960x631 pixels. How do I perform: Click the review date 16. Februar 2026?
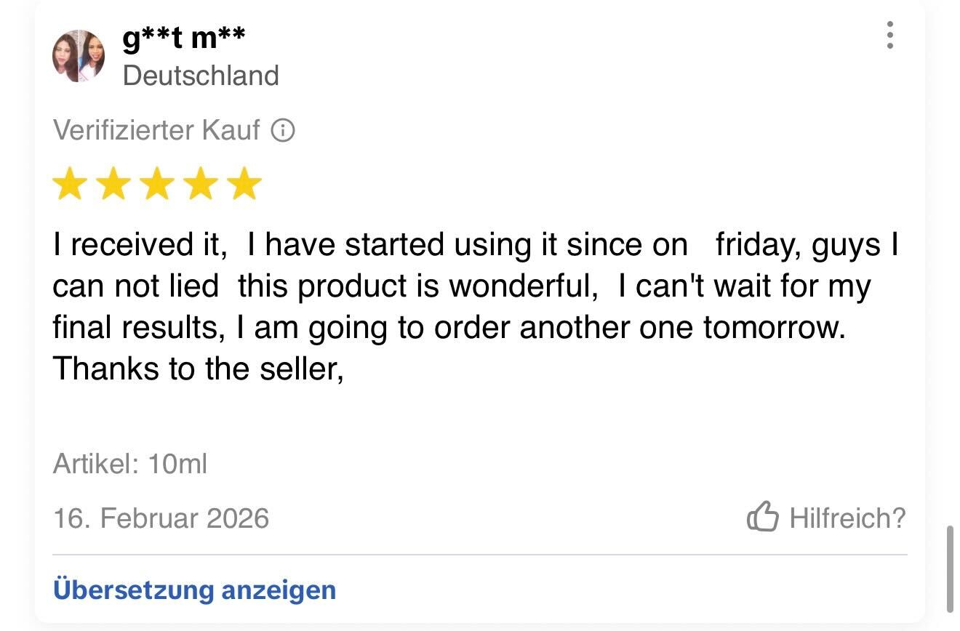coord(161,518)
